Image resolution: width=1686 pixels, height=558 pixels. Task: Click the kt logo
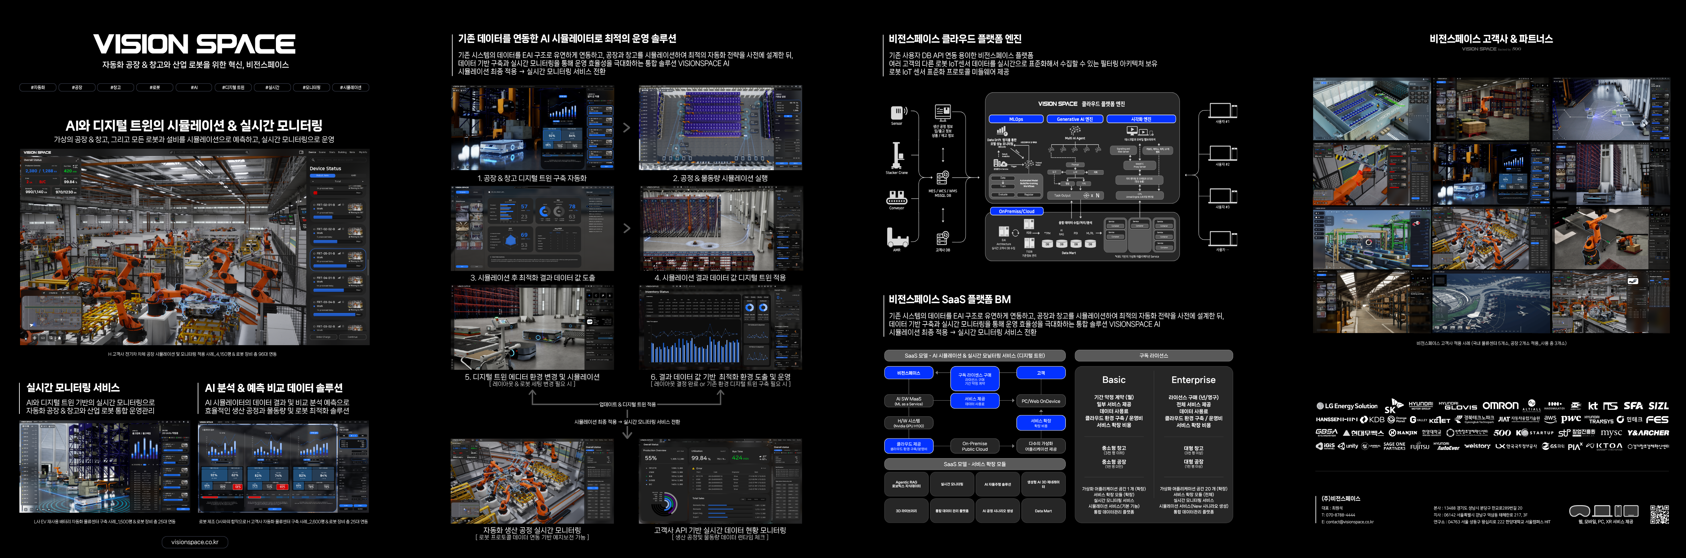coord(1593,406)
